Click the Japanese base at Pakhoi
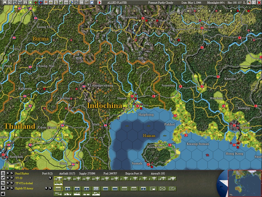This screenshot has height=197, width=262. (x=175, y=116)
